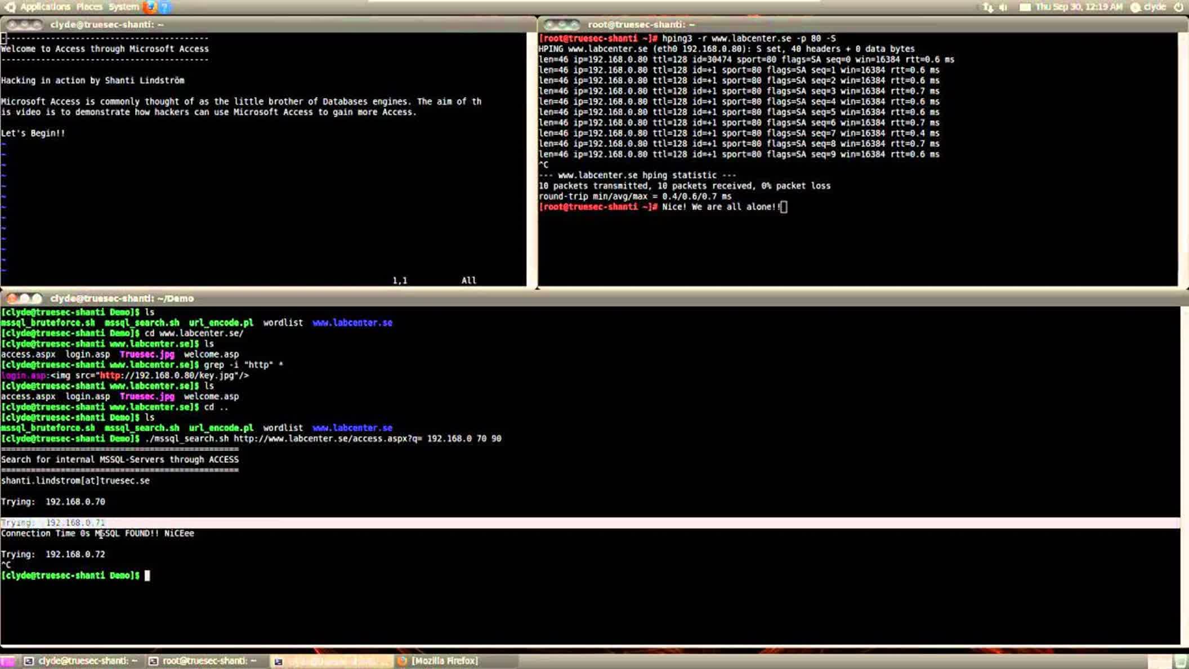Viewport: 1189px width, 669px height.
Task: Click the 'Let's Begin!!' line in vim
Action: pyautogui.click(x=33, y=133)
